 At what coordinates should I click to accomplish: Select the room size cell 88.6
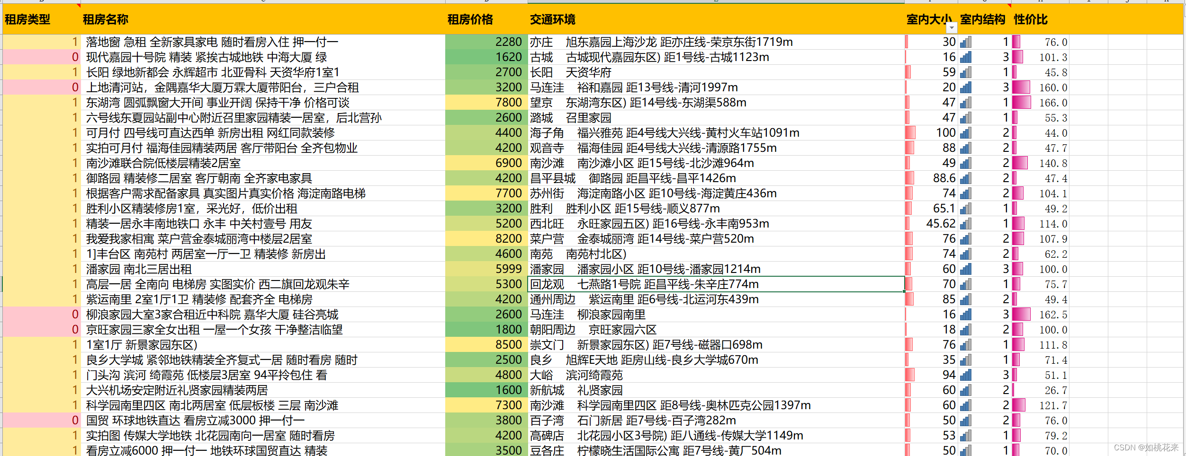tap(931, 178)
